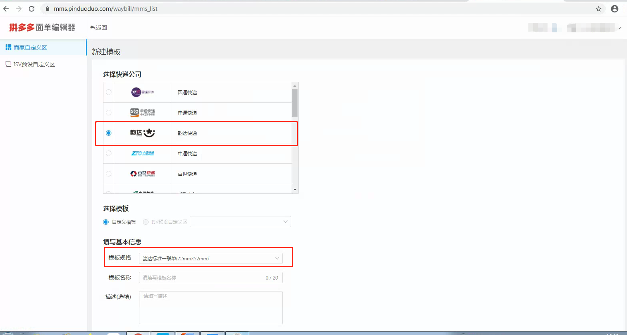Focus the 模板名称 input field
The width and height of the screenshot is (627, 335).
[x=211, y=278]
